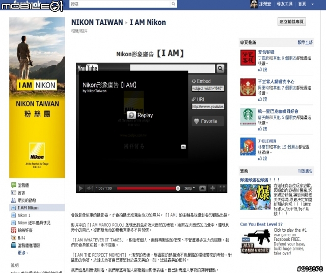This screenshot has height=273, width=326.
Task: Click the Nikon Taiwan profile banner image
Action: [37, 97]
